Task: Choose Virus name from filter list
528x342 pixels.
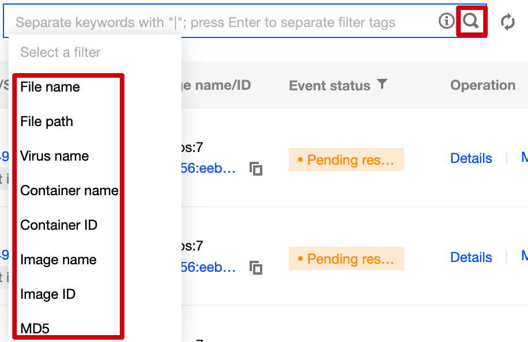Action: (55, 156)
